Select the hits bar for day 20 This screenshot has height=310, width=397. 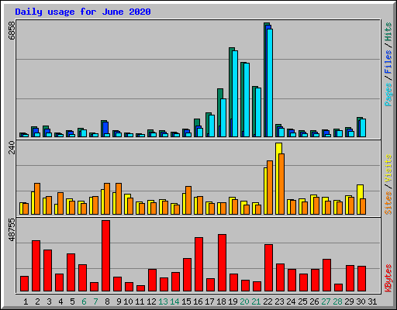point(242,100)
